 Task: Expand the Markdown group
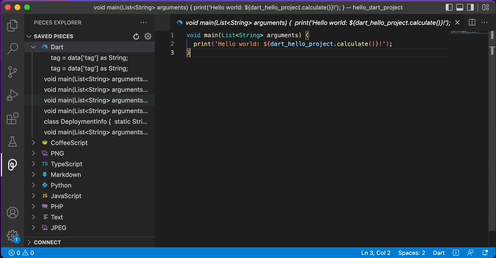click(33, 175)
